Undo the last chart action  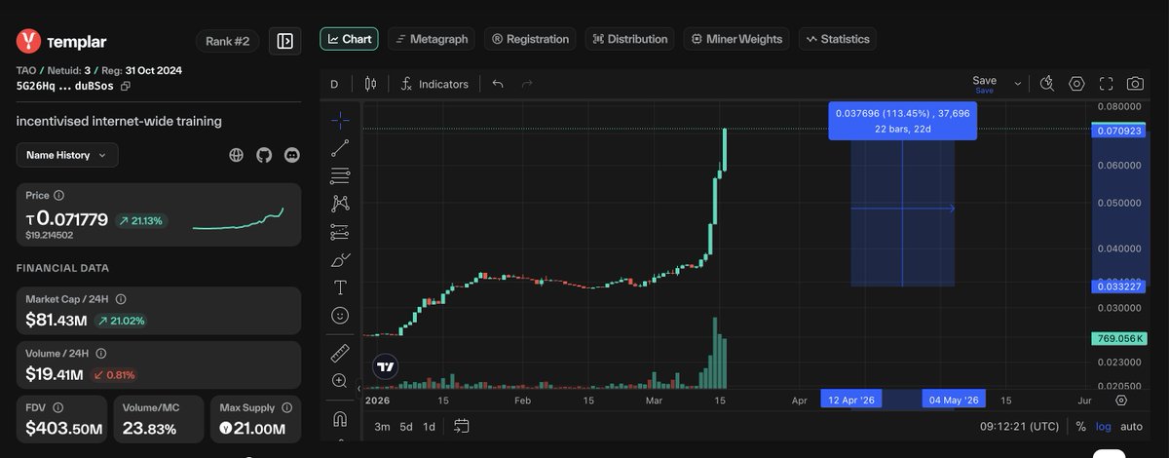[498, 84]
